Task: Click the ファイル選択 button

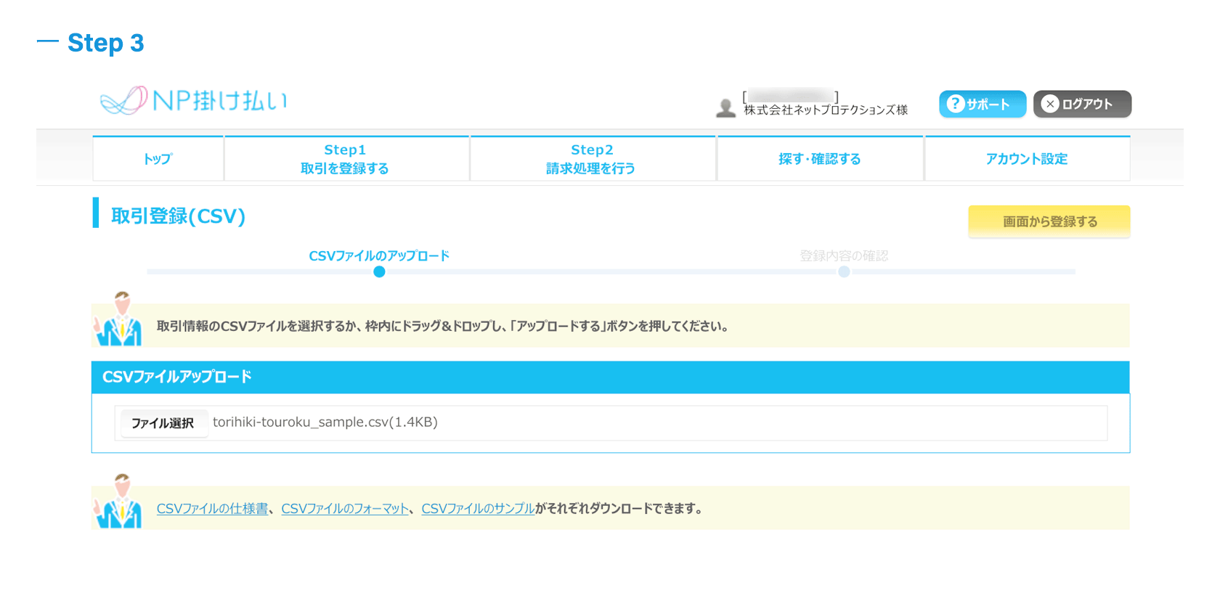Action: click(163, 423)
